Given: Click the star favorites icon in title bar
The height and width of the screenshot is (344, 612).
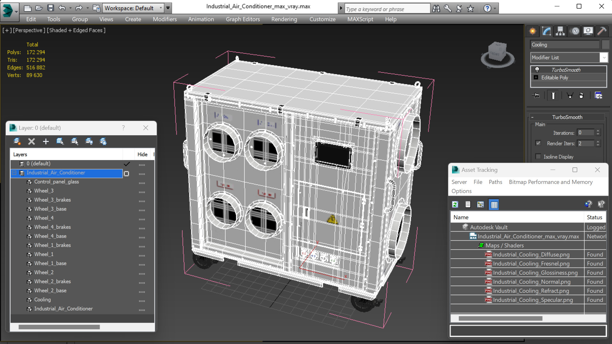Looking at the screenshot, I should [x=471, y=8].
